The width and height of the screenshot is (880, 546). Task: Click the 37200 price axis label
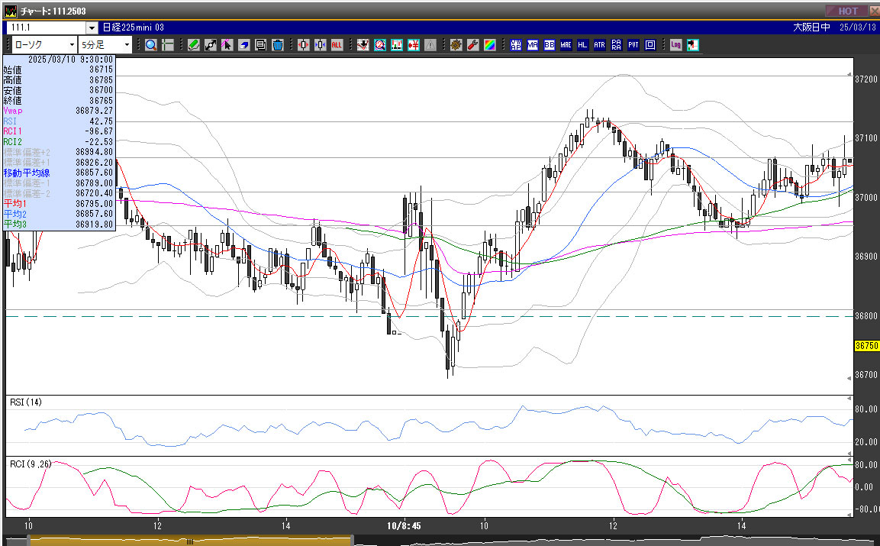tap(866, 79)
